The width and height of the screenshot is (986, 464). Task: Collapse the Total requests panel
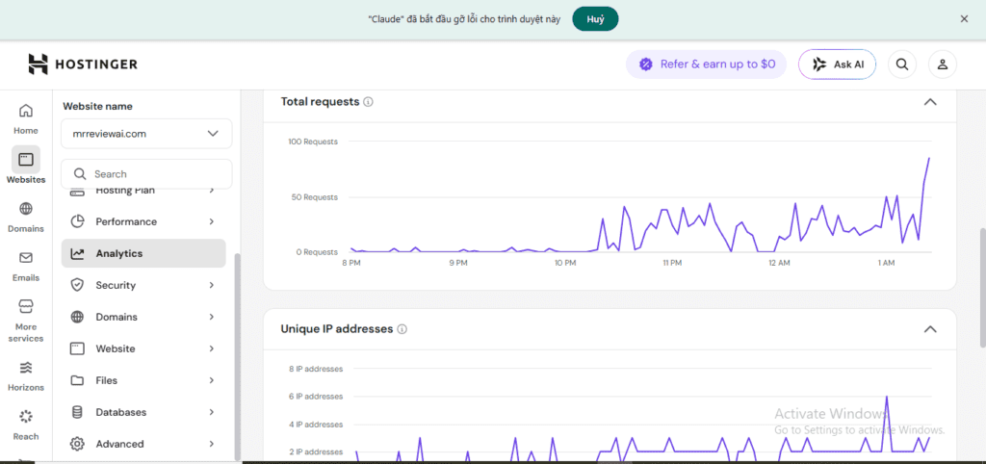[x=930, y=102]
